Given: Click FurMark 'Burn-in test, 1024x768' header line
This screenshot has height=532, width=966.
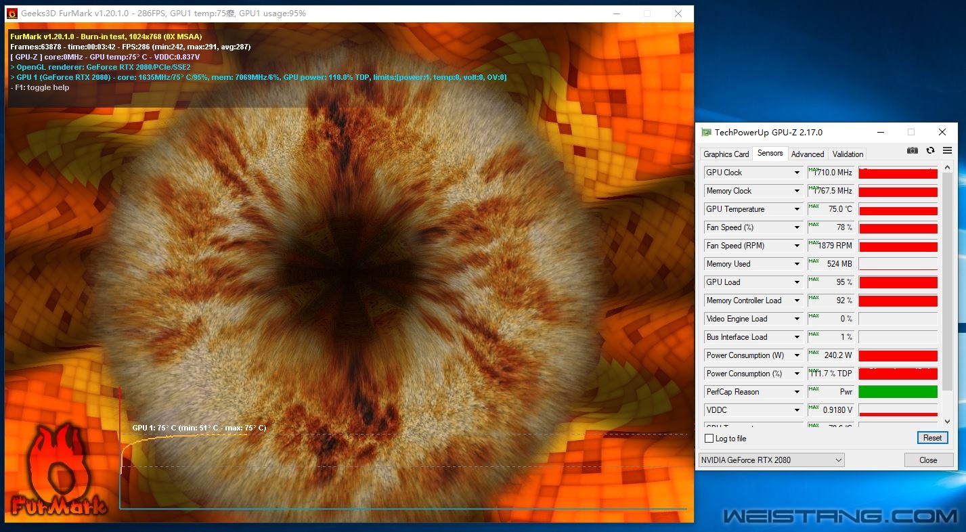Looking at the screenshot, I should [x=106, y=37].
